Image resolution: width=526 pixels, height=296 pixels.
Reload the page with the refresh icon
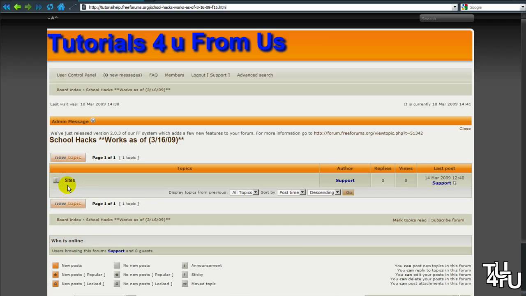pos(50,7)
